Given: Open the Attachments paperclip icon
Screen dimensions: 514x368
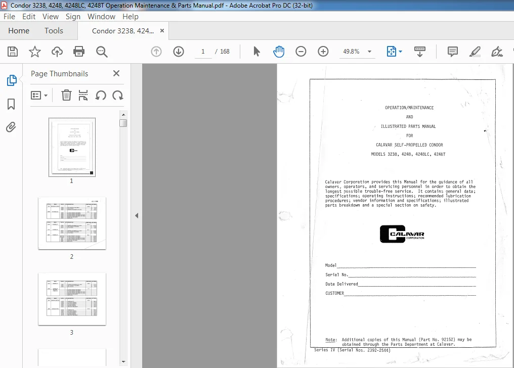Looking at the screenshot, I should (x=11, y=127).
